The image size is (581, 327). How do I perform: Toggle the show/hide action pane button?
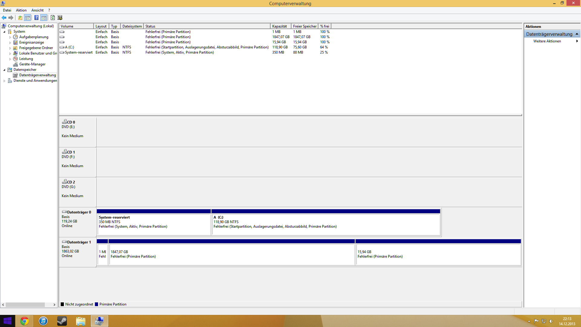[x=44, y=18]
